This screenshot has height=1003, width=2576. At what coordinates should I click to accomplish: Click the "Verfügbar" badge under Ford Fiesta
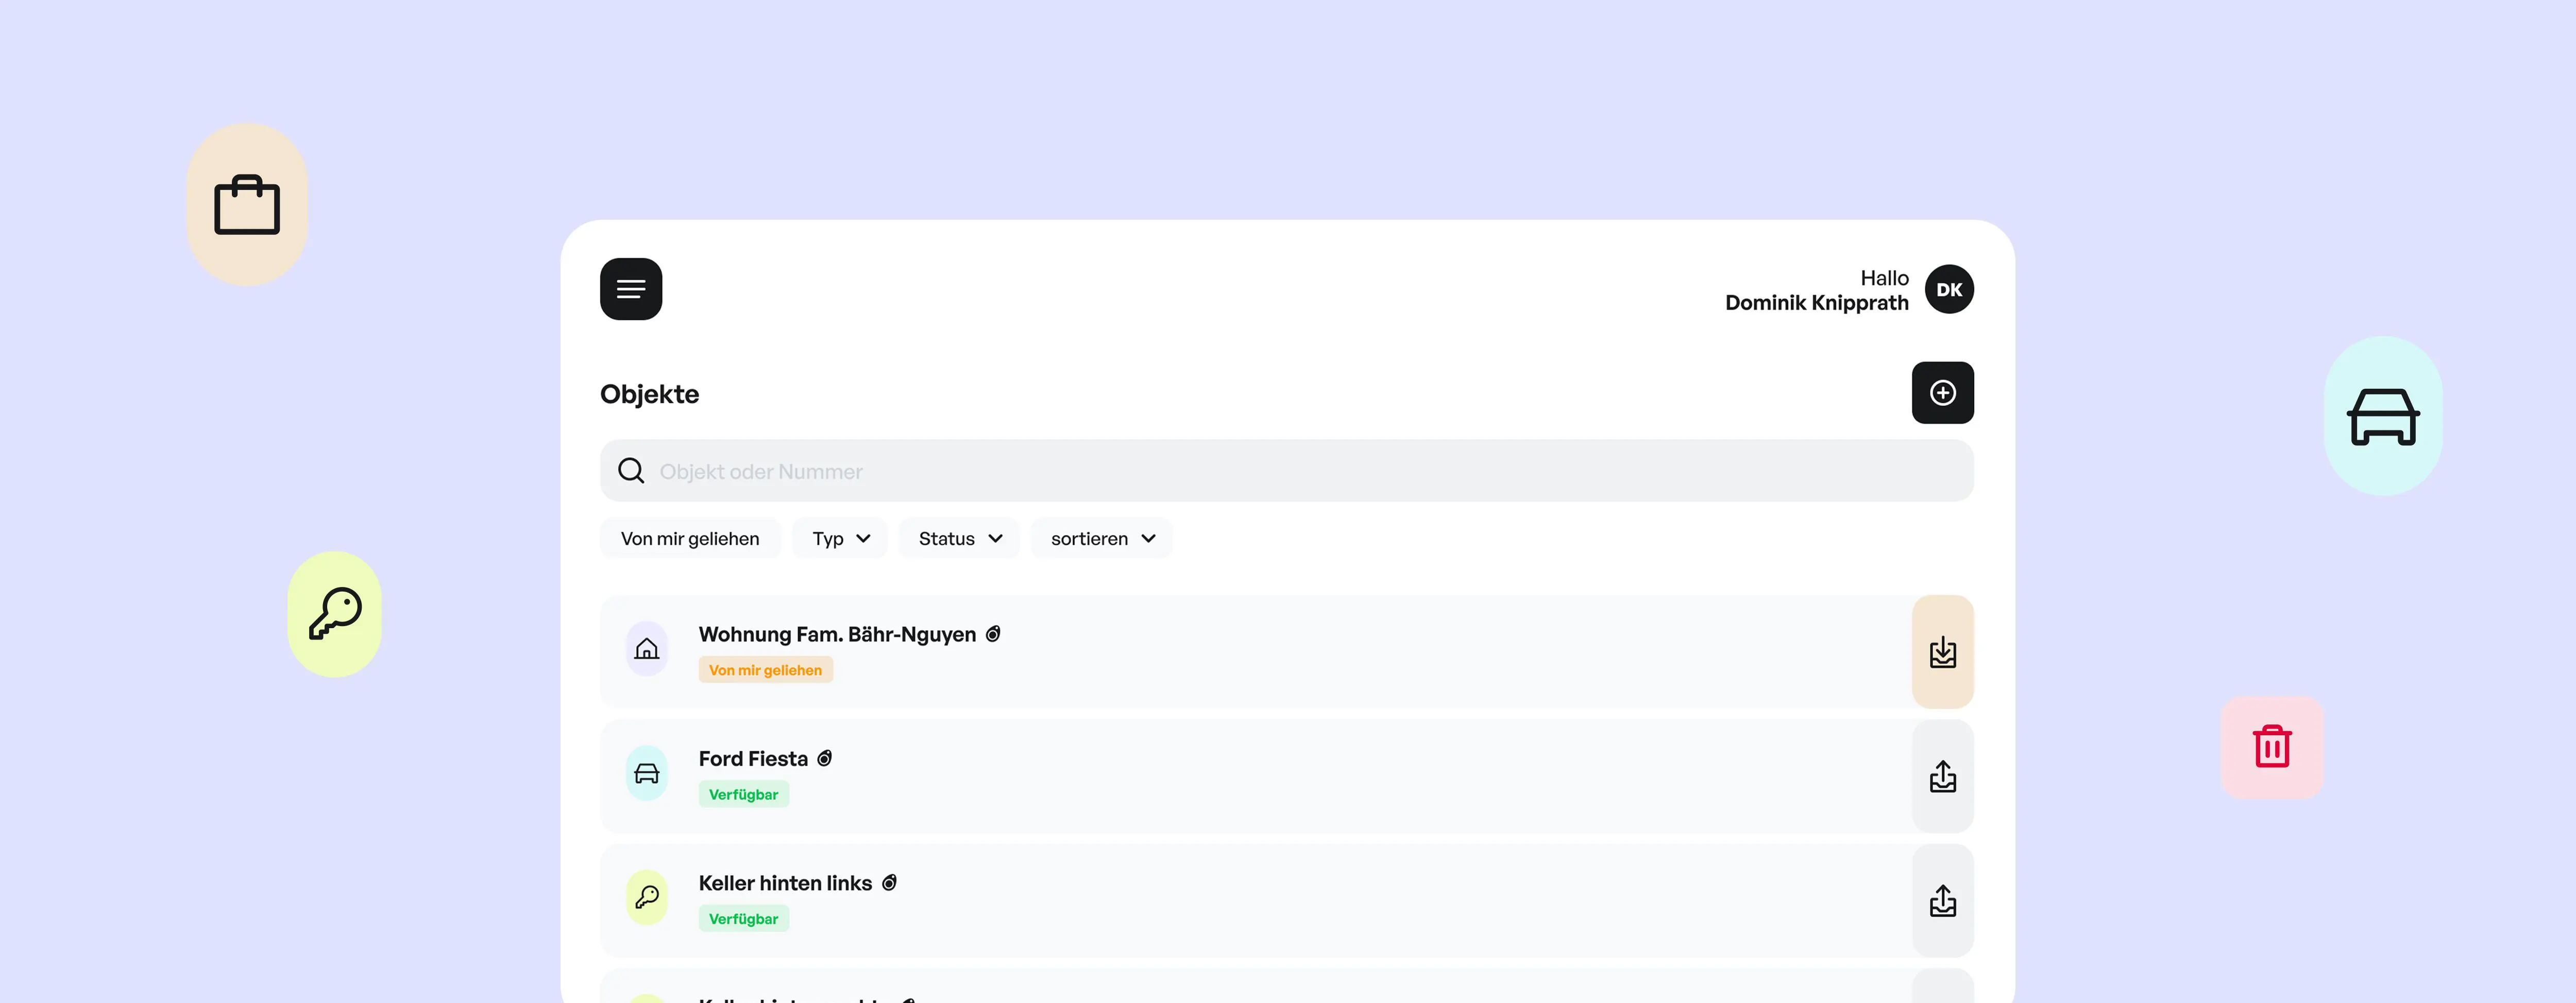744,794
